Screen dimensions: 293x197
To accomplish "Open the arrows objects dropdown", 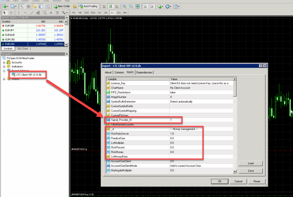I will (64, 13).
